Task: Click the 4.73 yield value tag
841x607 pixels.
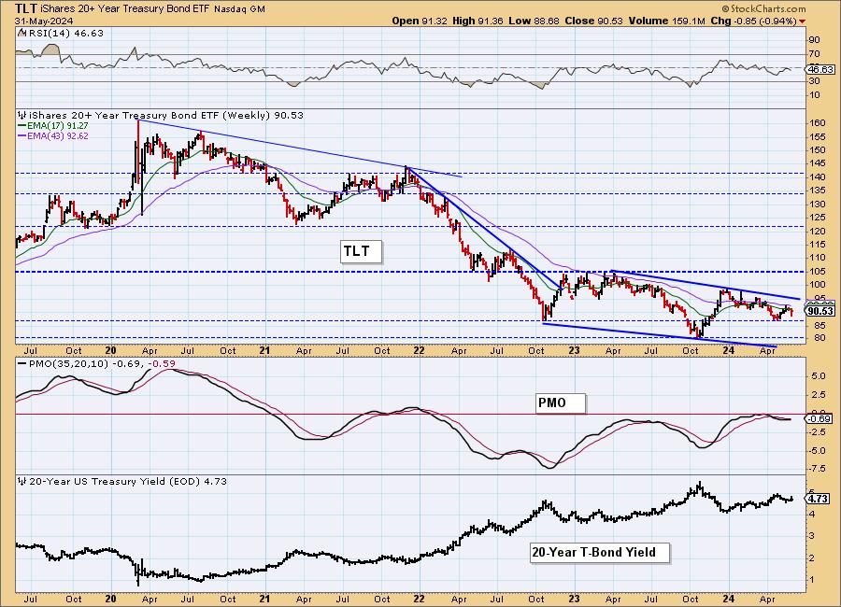Action: point(819,499)
